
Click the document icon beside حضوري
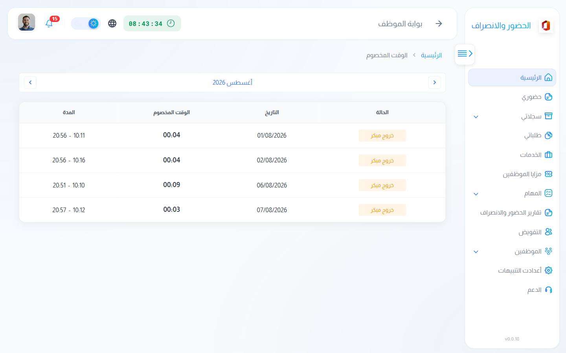pyautogui.click(x=548, y=97)
